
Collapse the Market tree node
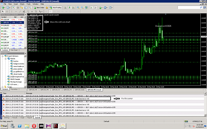coord(6,59)
